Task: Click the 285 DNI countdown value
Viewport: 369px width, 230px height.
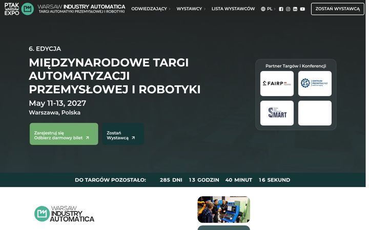Action: pos(171,180)
